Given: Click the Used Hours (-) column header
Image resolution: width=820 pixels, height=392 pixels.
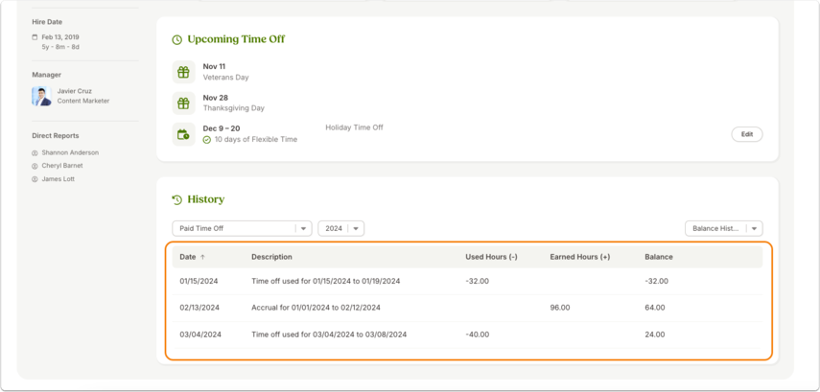Looking at the screenshot, I should pos(492,257).
